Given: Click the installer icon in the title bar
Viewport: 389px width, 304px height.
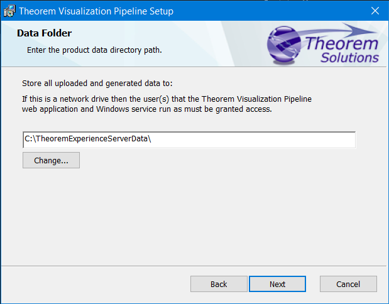Looking at the screenshot, I should [x=9, y=11].
